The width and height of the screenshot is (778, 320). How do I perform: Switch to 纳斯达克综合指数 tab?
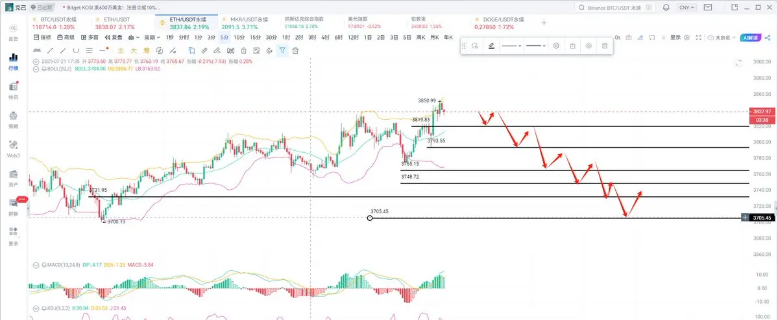click(305, 23)
